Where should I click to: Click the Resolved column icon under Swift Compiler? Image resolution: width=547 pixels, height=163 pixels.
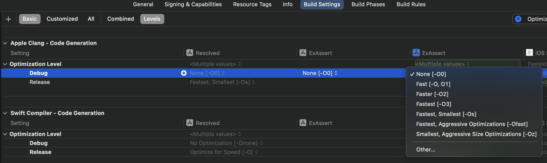pos(190,123)
